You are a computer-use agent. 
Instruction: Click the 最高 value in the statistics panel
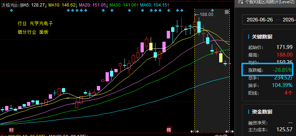point(284,55)
